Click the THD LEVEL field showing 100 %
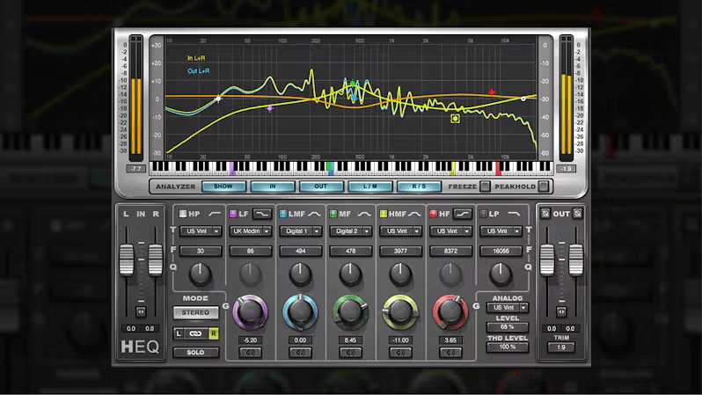Image resolution: width=702 pixels, height=395 pixels. click(x=508, y=347)
